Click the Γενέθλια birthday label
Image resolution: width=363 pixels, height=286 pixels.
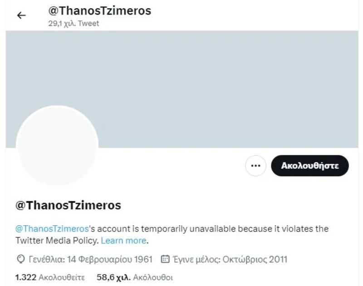coord(46,260)
